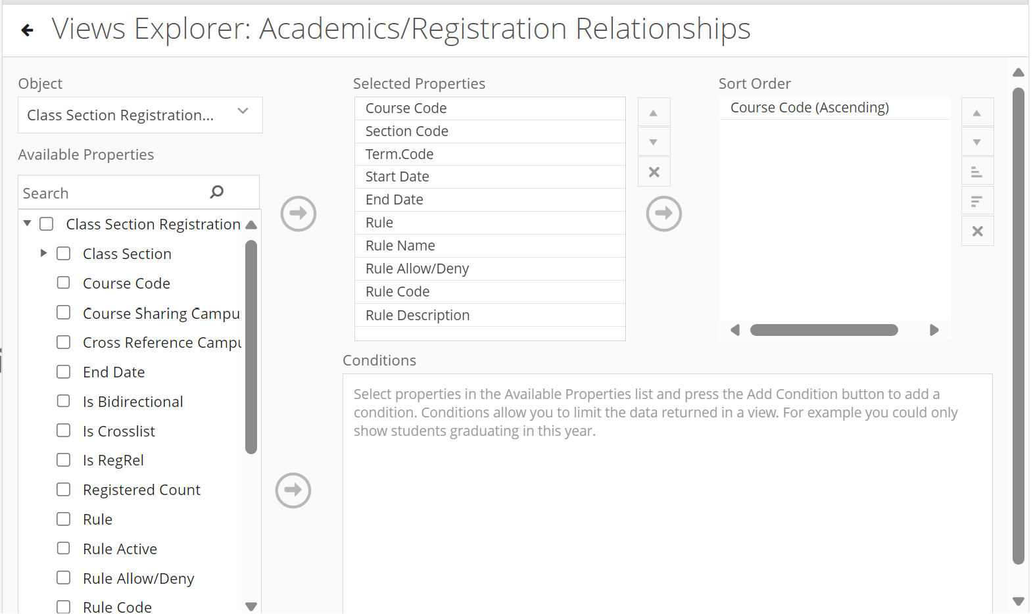This screenshot has height=614, width=1033.
Task: Remove sort order entry with X
Action: [x=977, y=231]
